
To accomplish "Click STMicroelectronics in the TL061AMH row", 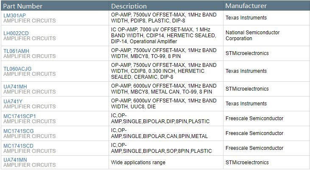I will pos(247,53).
